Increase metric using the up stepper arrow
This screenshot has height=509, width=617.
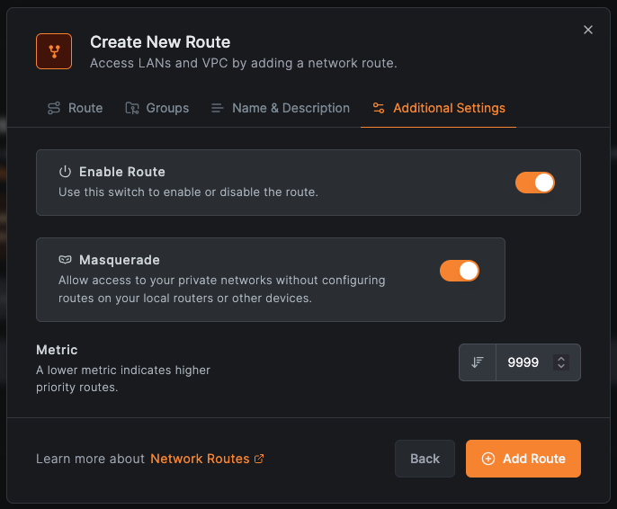(561, 359)
